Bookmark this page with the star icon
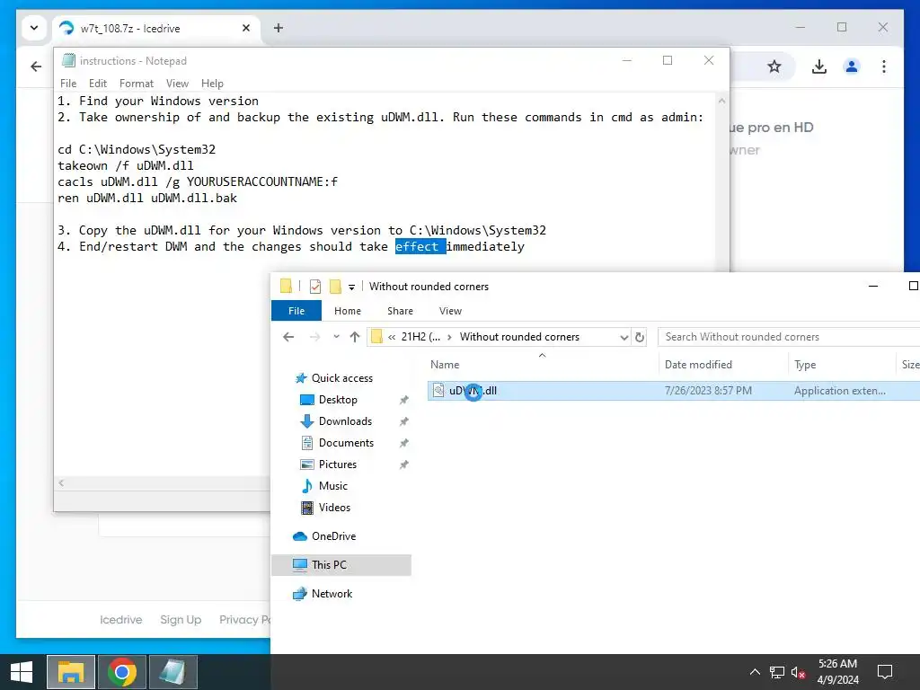920x690 pixels. tap(774, 66)
